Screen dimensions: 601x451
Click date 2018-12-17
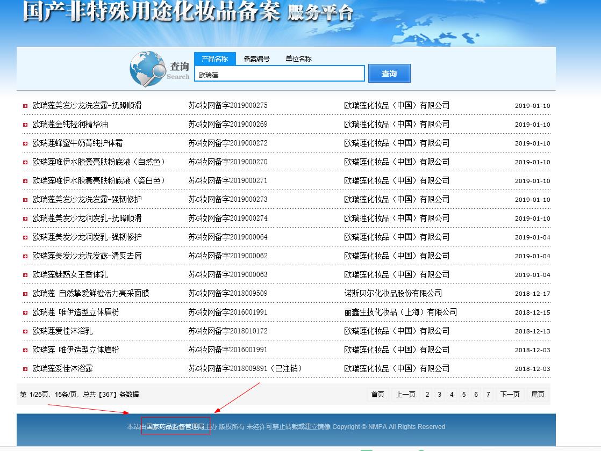click(532, 294)
